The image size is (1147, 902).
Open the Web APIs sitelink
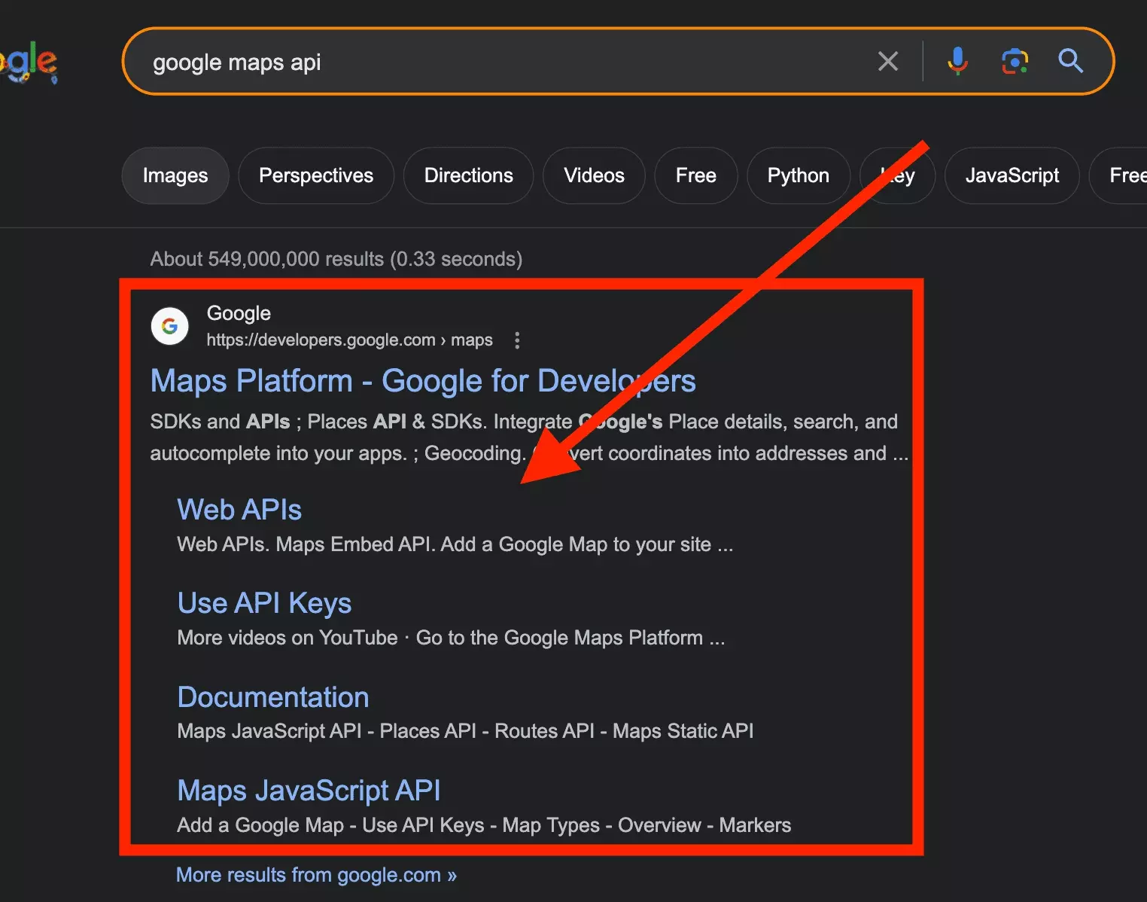click(239, 510)
